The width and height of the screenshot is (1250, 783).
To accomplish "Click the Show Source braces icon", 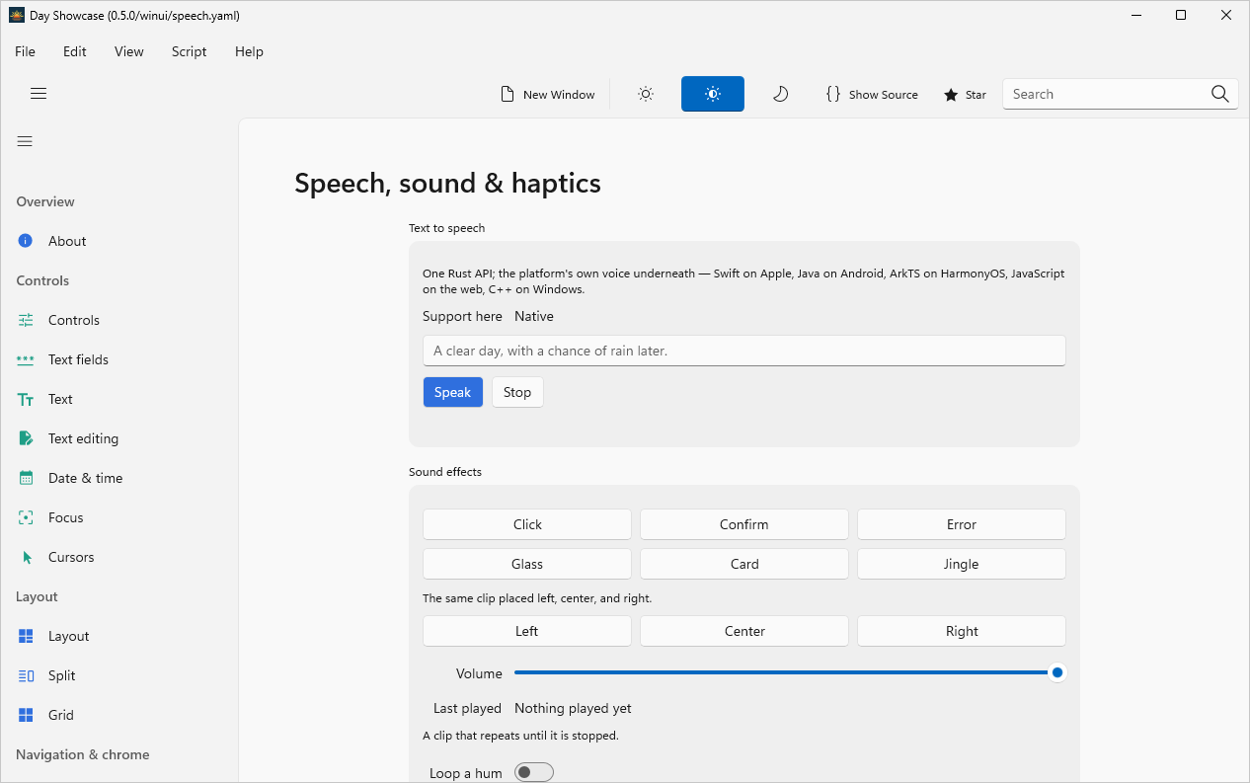I will pyautogui.click(x=833, y=94).
